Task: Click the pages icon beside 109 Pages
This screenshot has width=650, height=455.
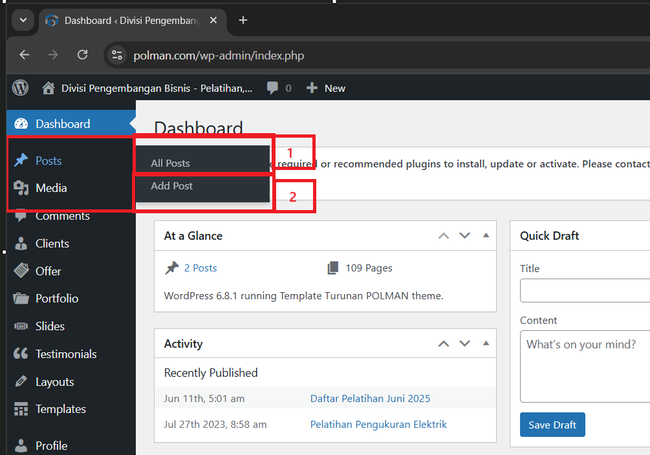Action: pyautogui.click(x=333, y=268)
